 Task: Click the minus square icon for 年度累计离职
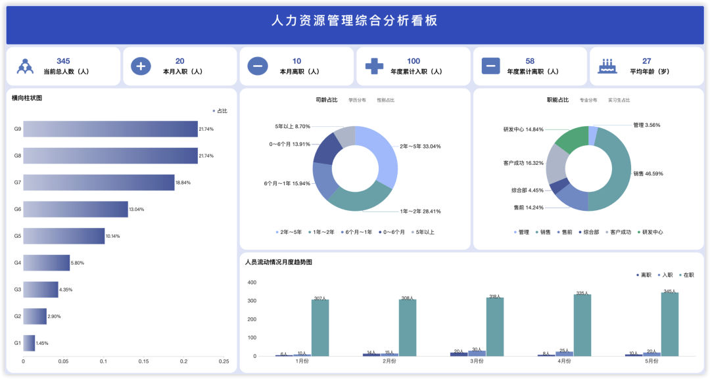click(x=491, y=66)
